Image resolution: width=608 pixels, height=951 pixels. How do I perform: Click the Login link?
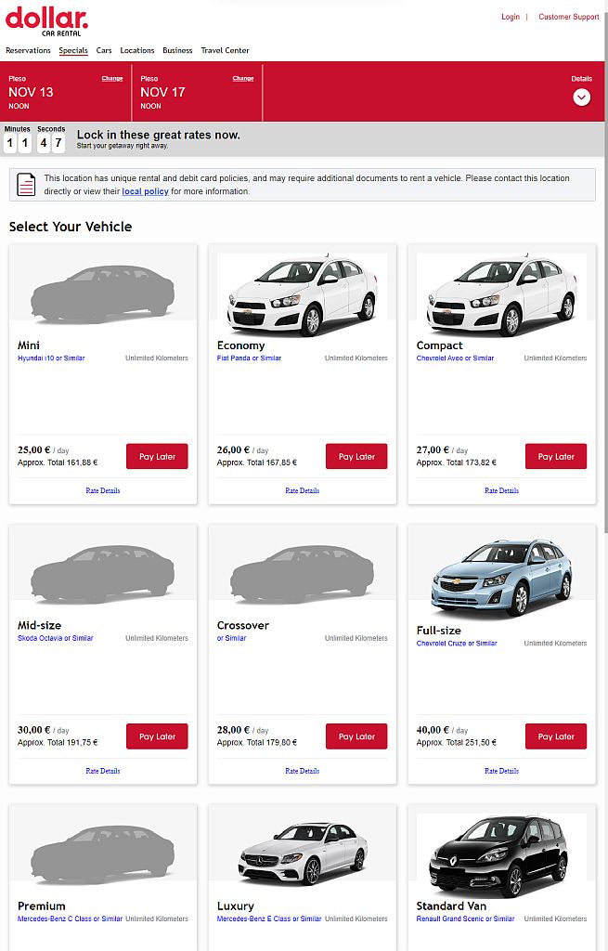click(510, 17)
